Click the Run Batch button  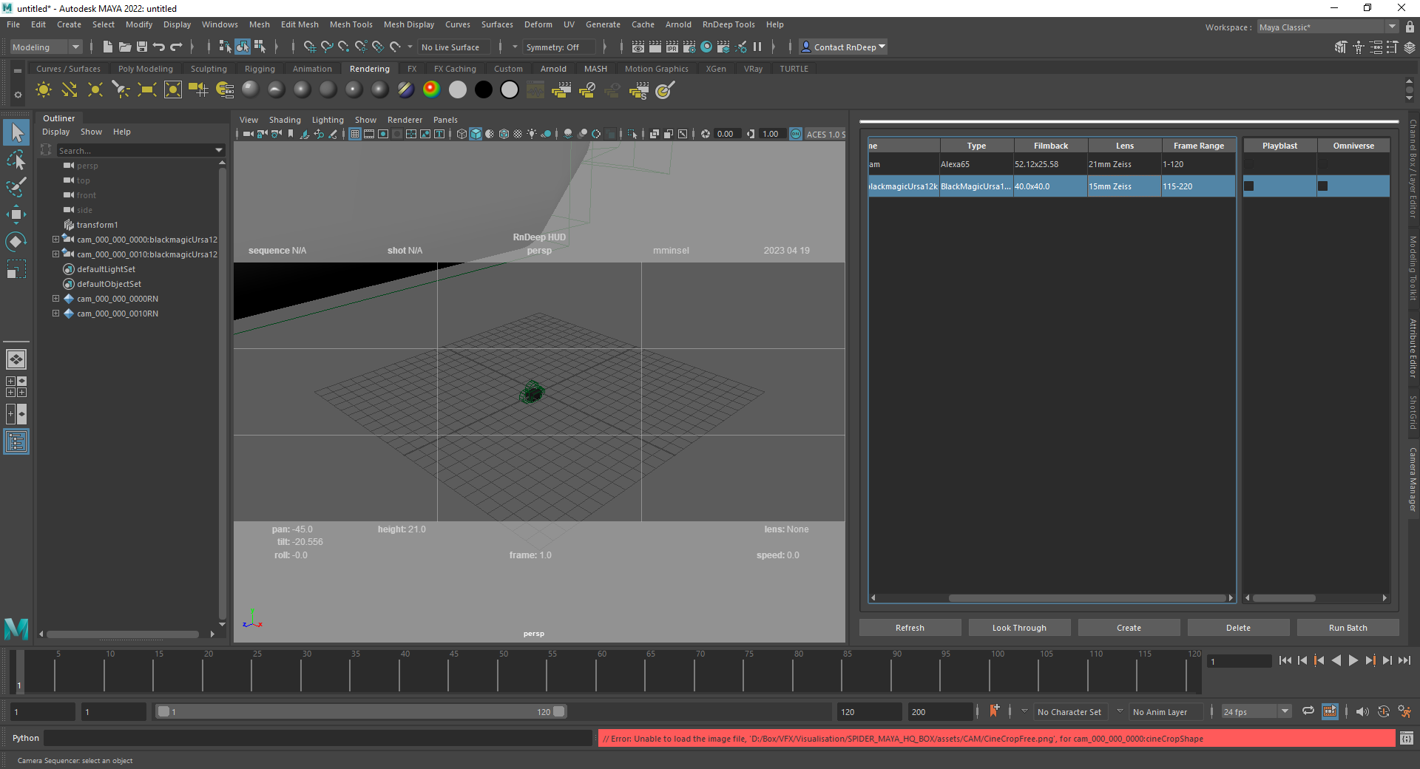(1347, 628)
